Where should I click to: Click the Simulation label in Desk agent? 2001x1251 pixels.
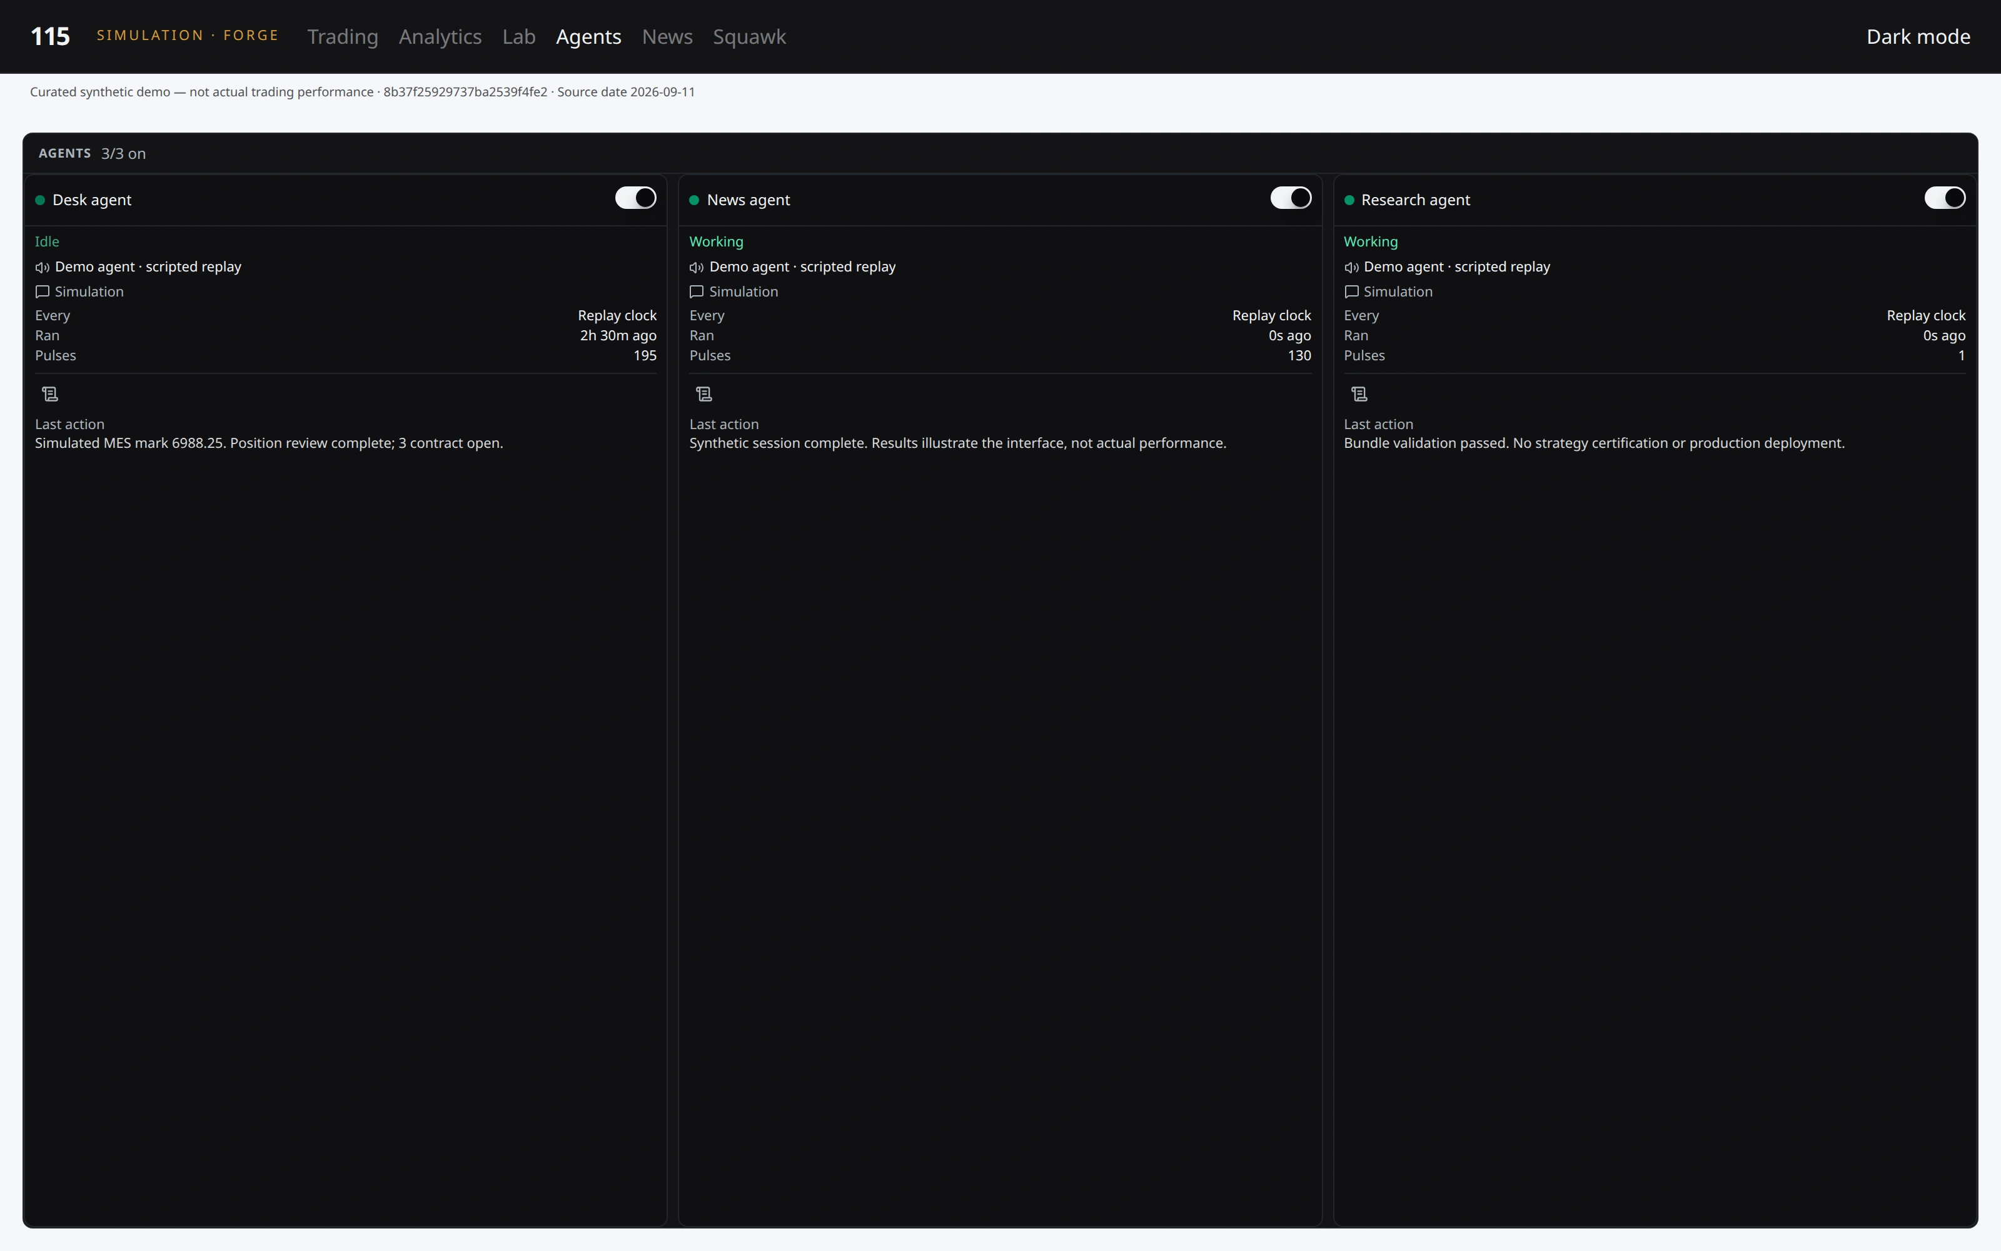tap(89, 292)
